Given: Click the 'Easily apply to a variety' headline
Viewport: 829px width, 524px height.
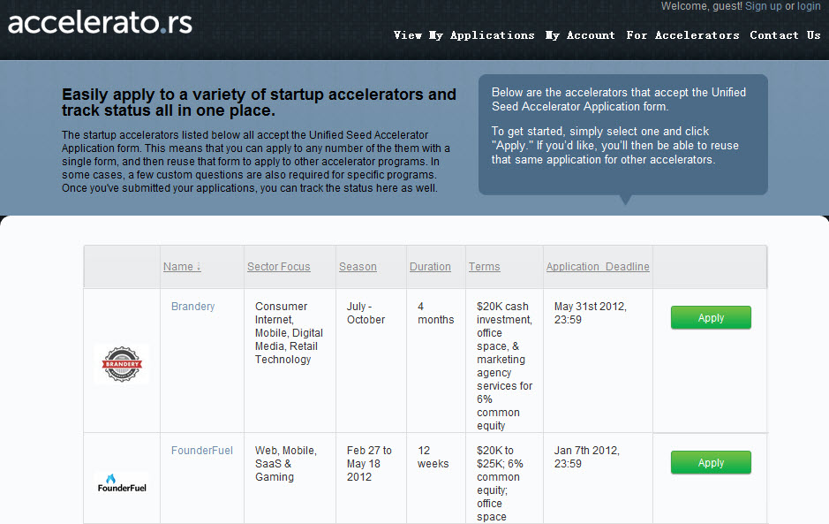Looking at the screenshot, I should tap(259, 103).
